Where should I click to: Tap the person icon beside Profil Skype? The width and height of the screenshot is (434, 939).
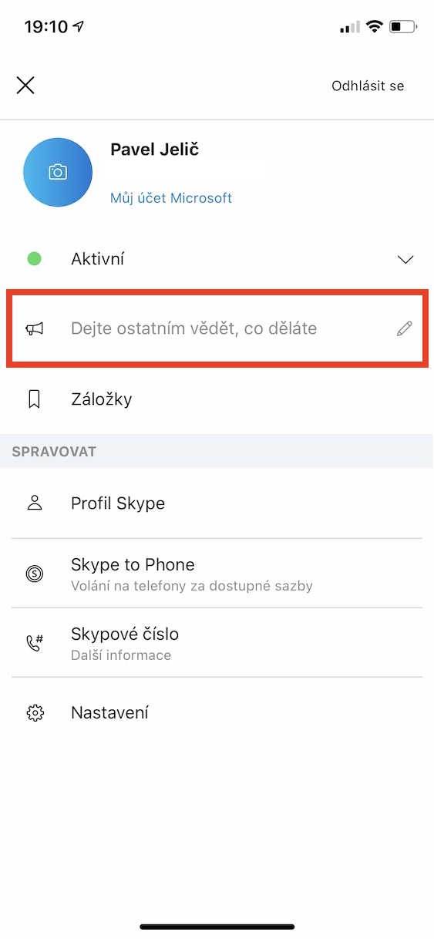[x=35, y=503]
